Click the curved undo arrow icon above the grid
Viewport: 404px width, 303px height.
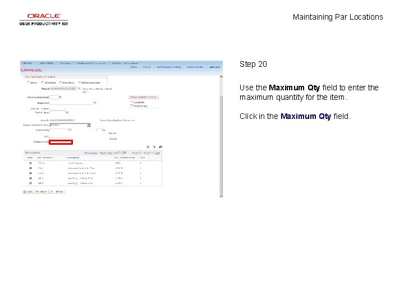click(x=161, y=147)
